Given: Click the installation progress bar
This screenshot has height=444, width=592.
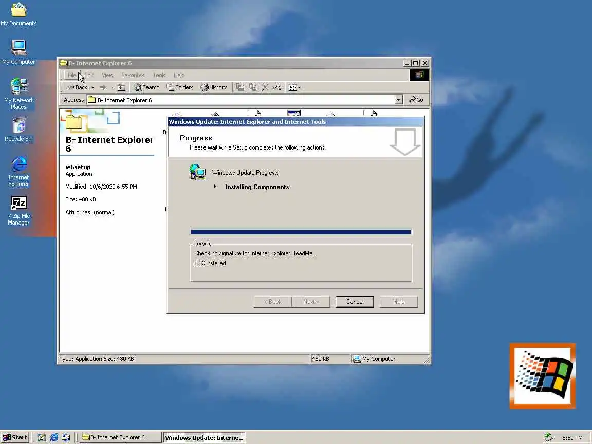Looking at the screenshot, I should coord(301,232).
